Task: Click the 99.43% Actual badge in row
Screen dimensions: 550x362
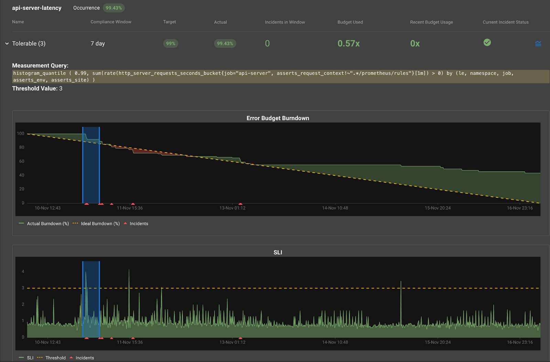Action: tap(225, 44)
